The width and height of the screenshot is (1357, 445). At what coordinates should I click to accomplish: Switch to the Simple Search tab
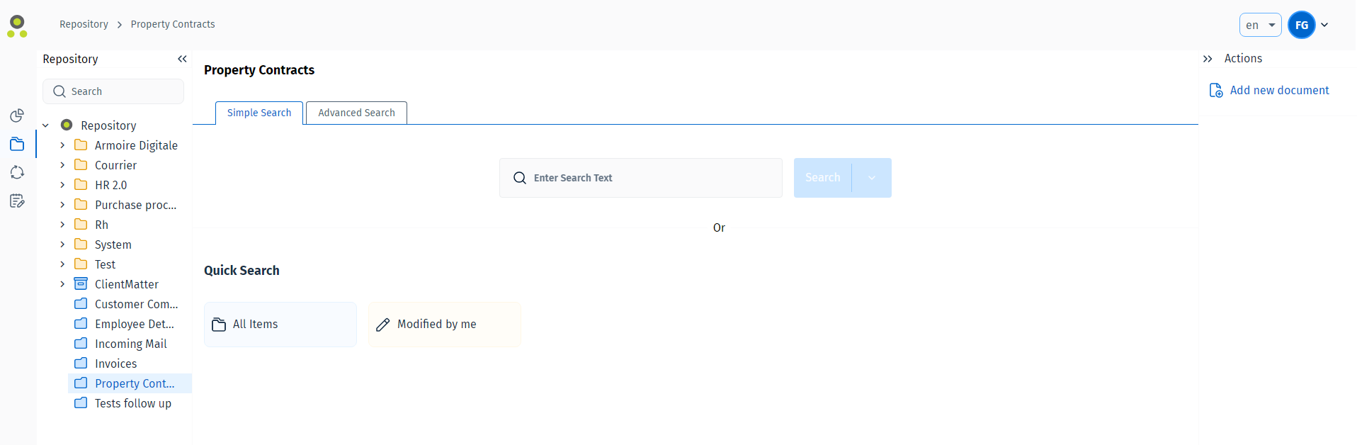coord(259,113)
